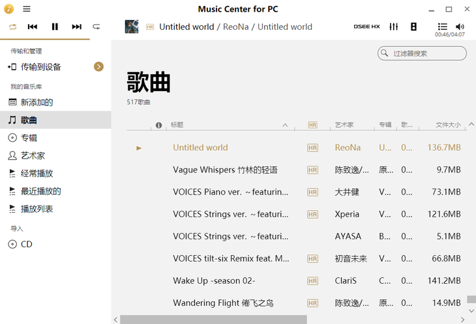The image size is (476, 324).
Task: Select VOICES Piano ver. song
Action: [230, 192]
